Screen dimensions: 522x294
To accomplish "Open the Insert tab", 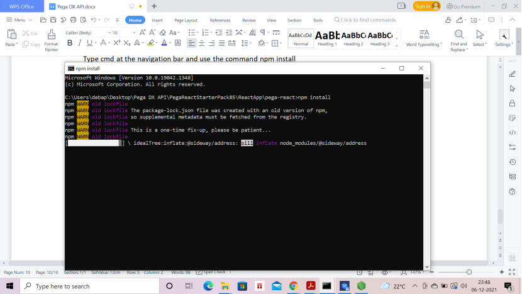I will [x=157, y=20].
